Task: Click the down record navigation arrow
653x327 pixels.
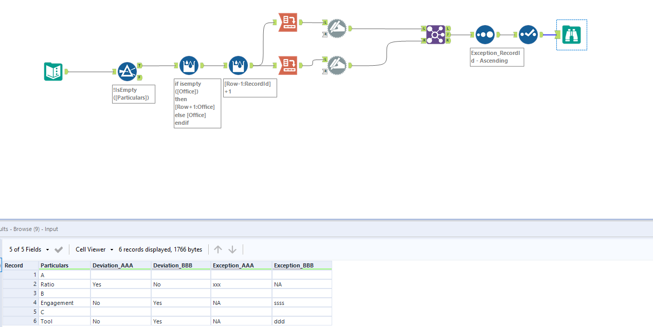Action: (x=233, y=249)
